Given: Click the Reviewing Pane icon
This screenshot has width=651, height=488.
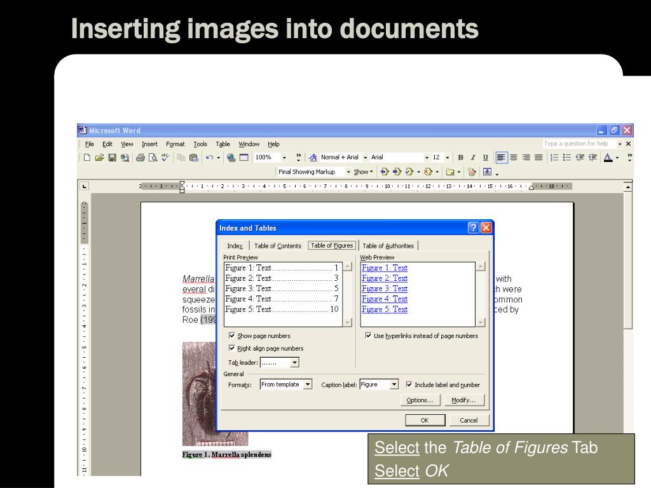Looking at the screenshot, I should point(488,172).
